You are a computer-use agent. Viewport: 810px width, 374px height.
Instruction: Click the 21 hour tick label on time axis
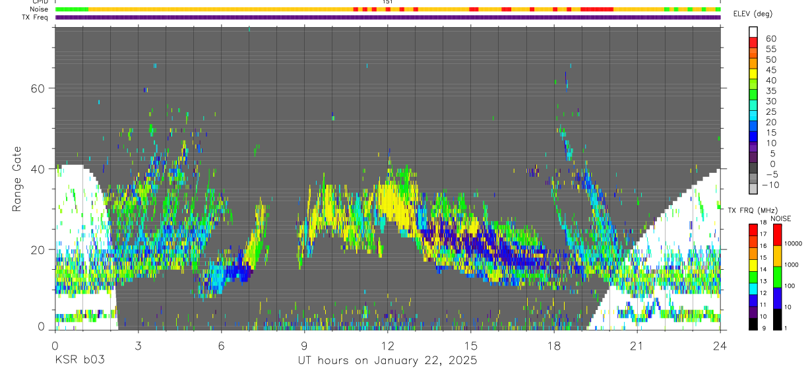coord(637,345)
